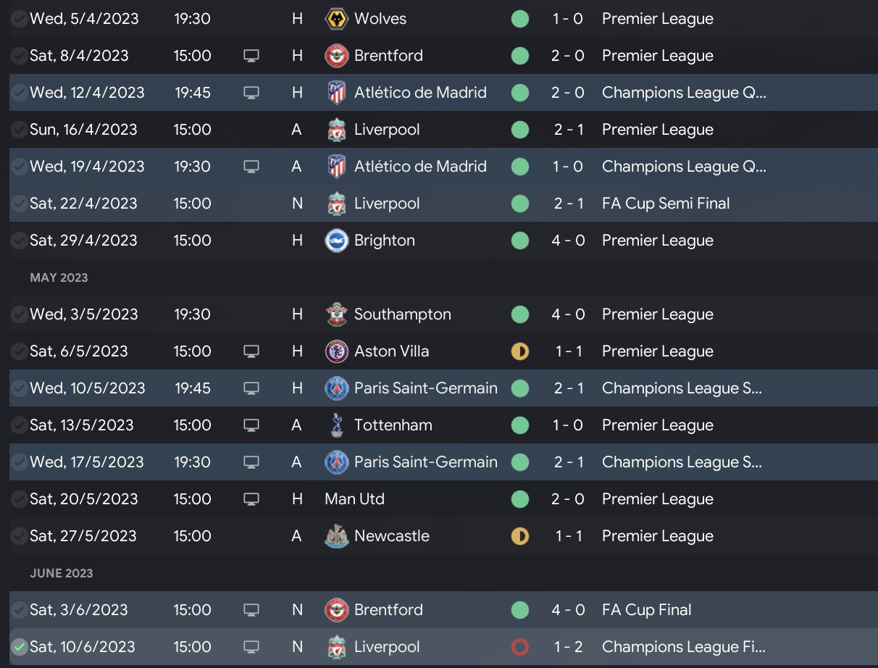The width and height of the screenshot is (878, 668).
Task: Open FA Cup Final competition link
Action: pos(646,610)
